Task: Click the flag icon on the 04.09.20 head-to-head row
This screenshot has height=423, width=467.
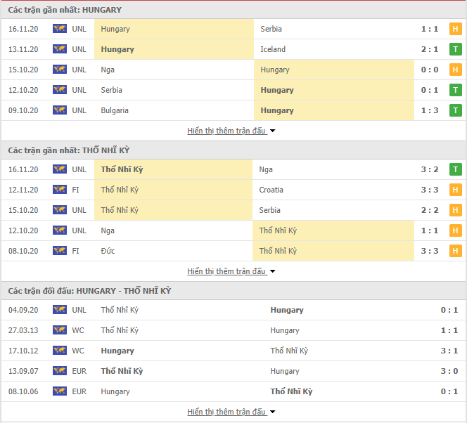Action: pyautogui.click(x=60, y=310)
